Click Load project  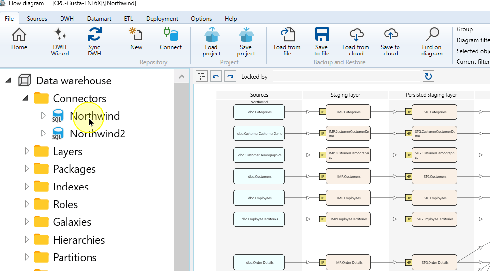(212, 42)
